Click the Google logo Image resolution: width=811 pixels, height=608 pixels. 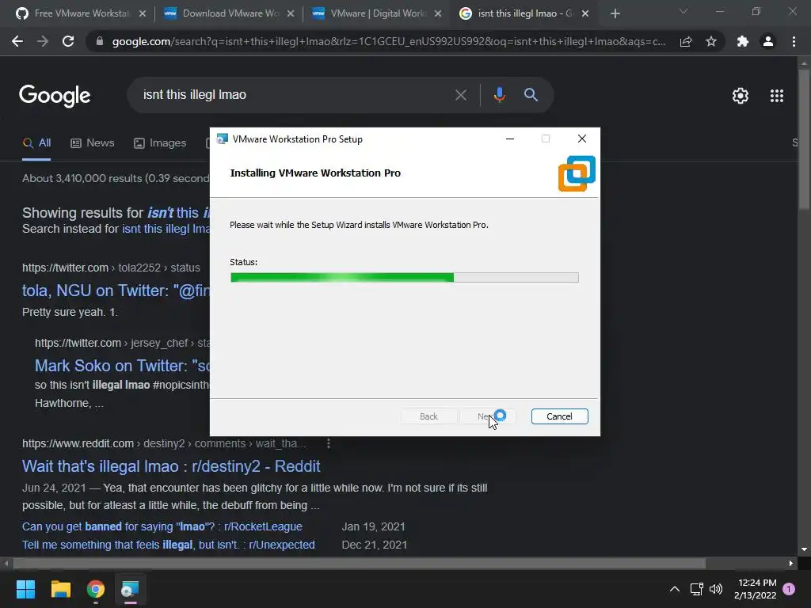tap(55, 96)
